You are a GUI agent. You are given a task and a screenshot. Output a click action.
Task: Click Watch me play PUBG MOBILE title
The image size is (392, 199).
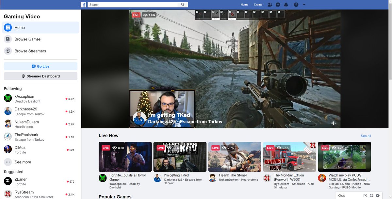(349, 177)
